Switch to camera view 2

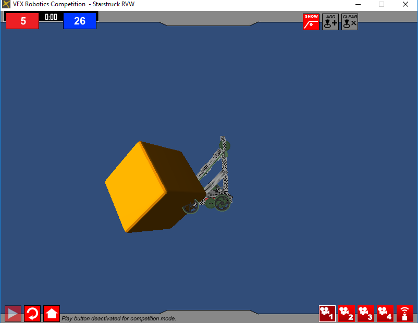[347, 314]
